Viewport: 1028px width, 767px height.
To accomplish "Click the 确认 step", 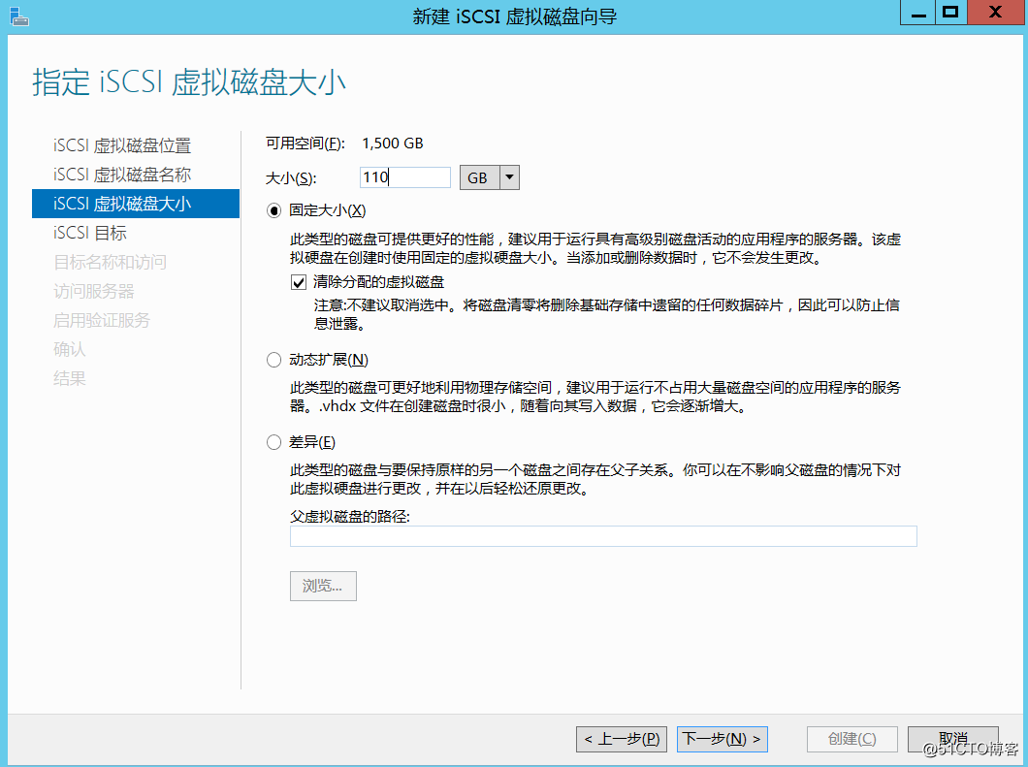I will [69, 349].
